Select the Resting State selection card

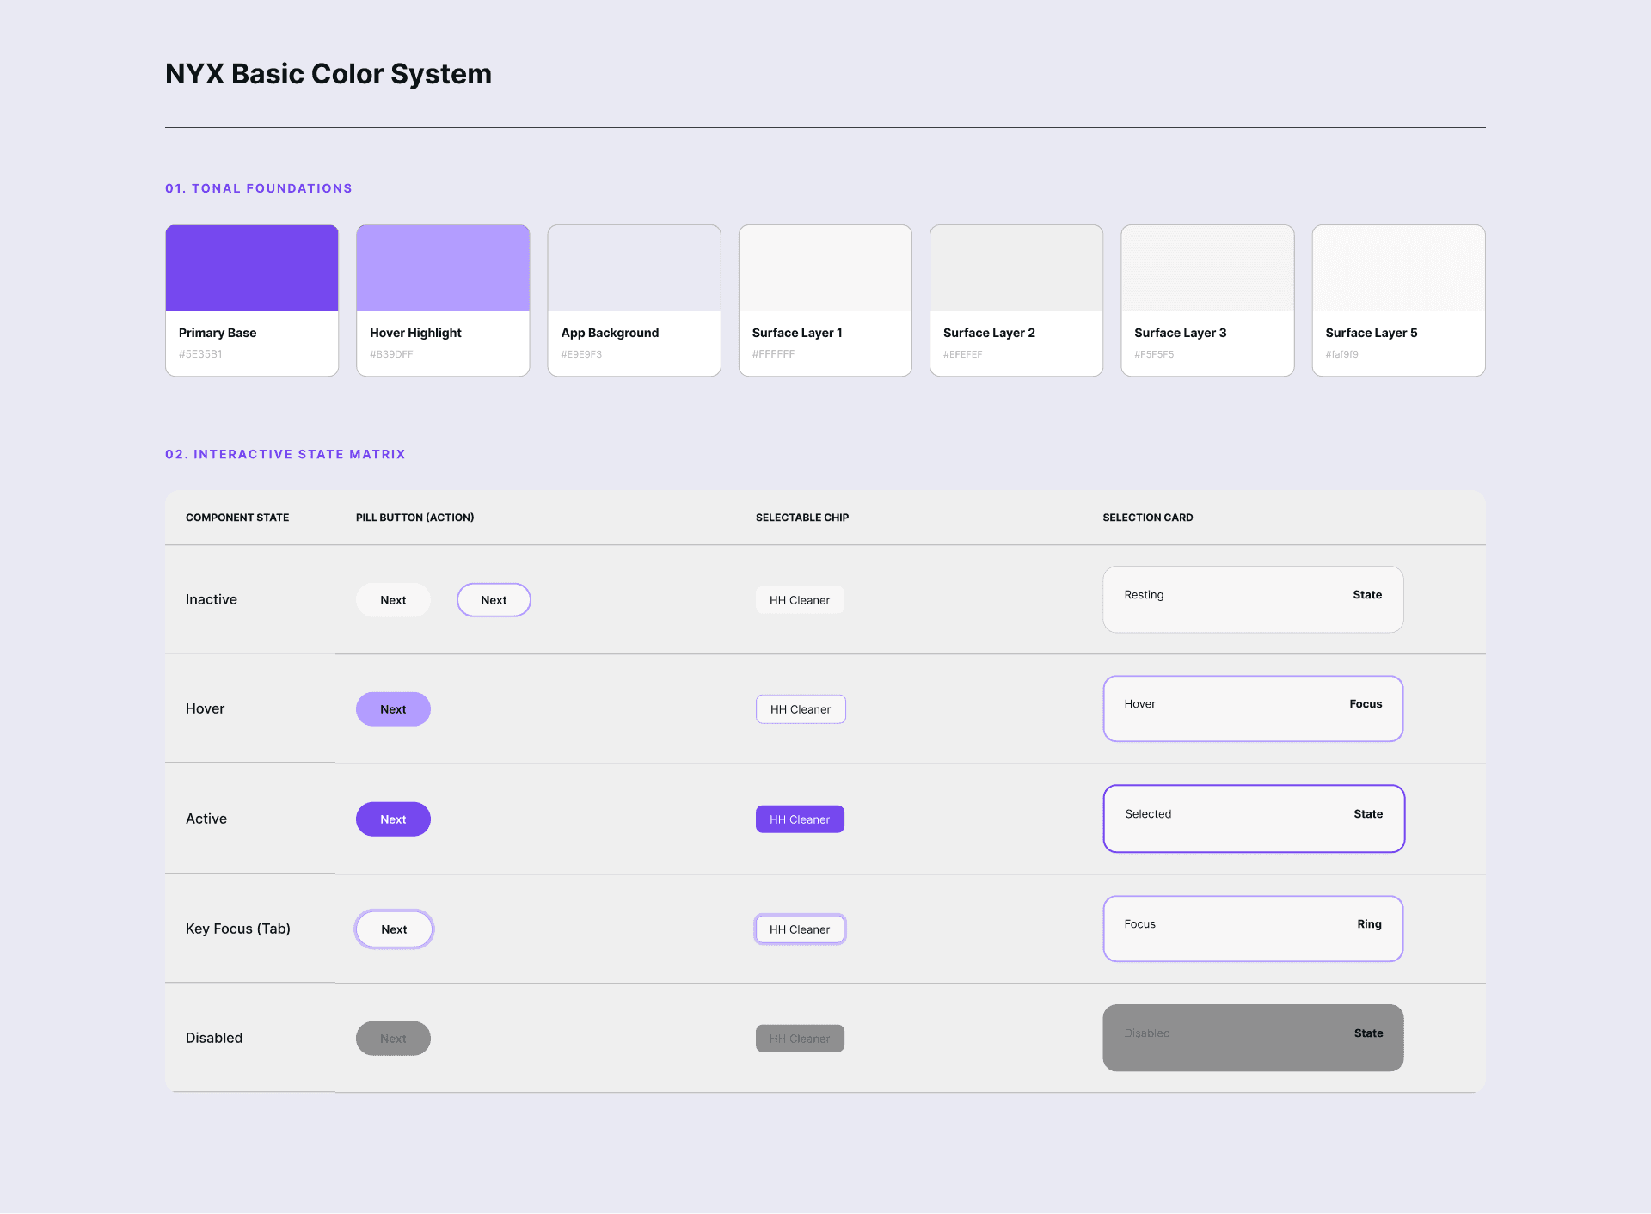coord(1253,599)
